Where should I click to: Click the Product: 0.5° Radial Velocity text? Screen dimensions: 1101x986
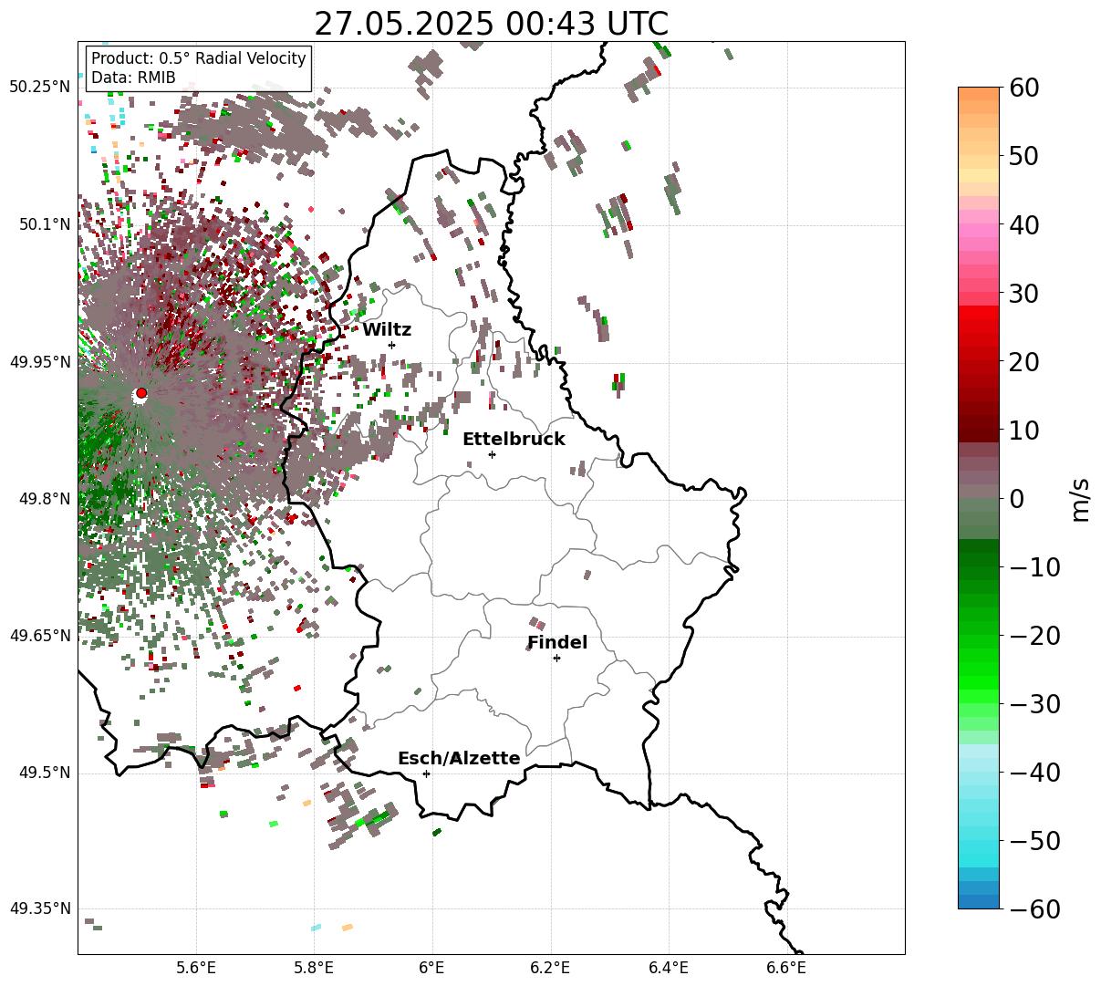(199, 58)
